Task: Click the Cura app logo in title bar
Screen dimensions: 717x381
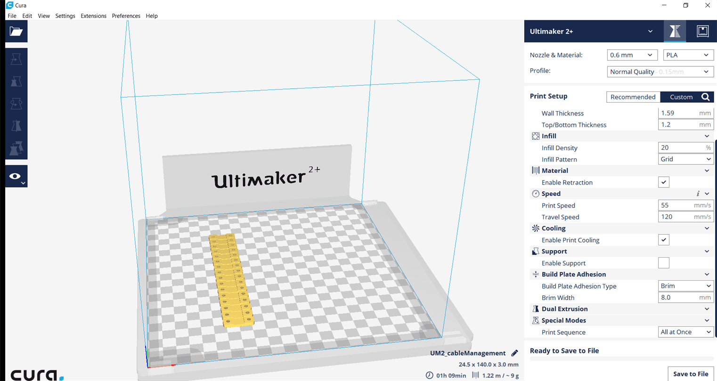Action: (x=9, y=5)
